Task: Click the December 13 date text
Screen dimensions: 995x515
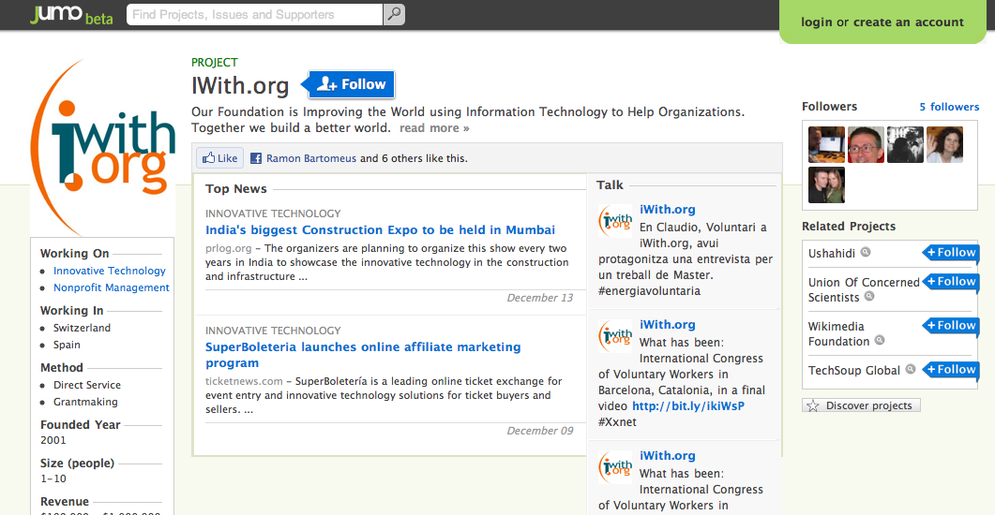Action: pos(539,298)
